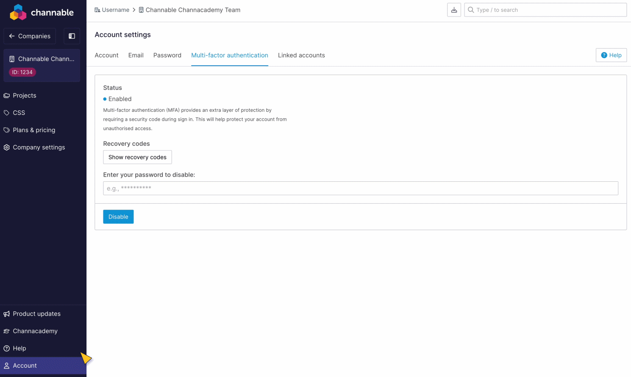Click the blue Disable button
The height and width of the screenshot is (377, 631).
click(118, 217)
